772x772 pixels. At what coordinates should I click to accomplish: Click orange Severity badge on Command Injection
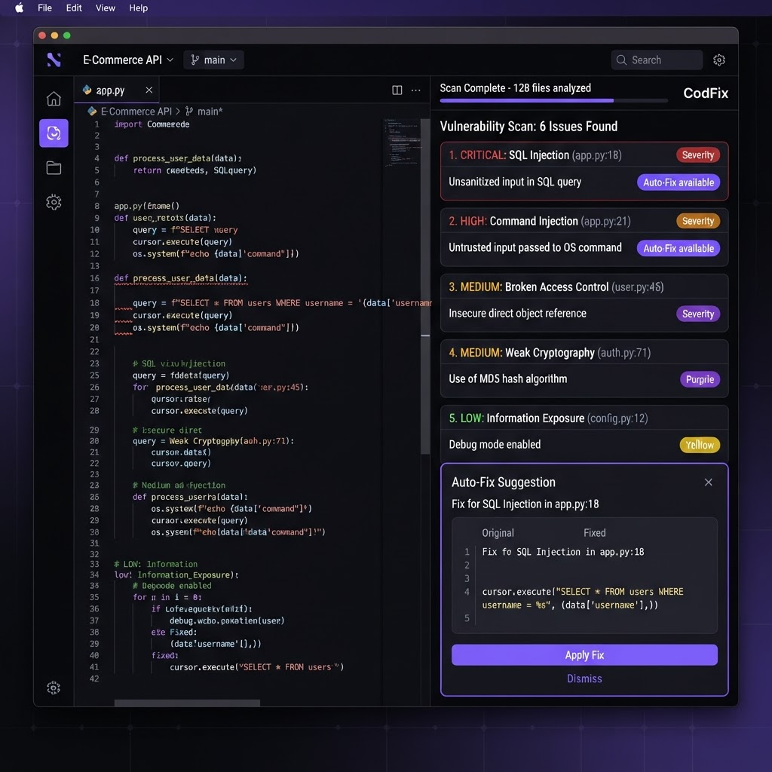click(x=697, y=221)
